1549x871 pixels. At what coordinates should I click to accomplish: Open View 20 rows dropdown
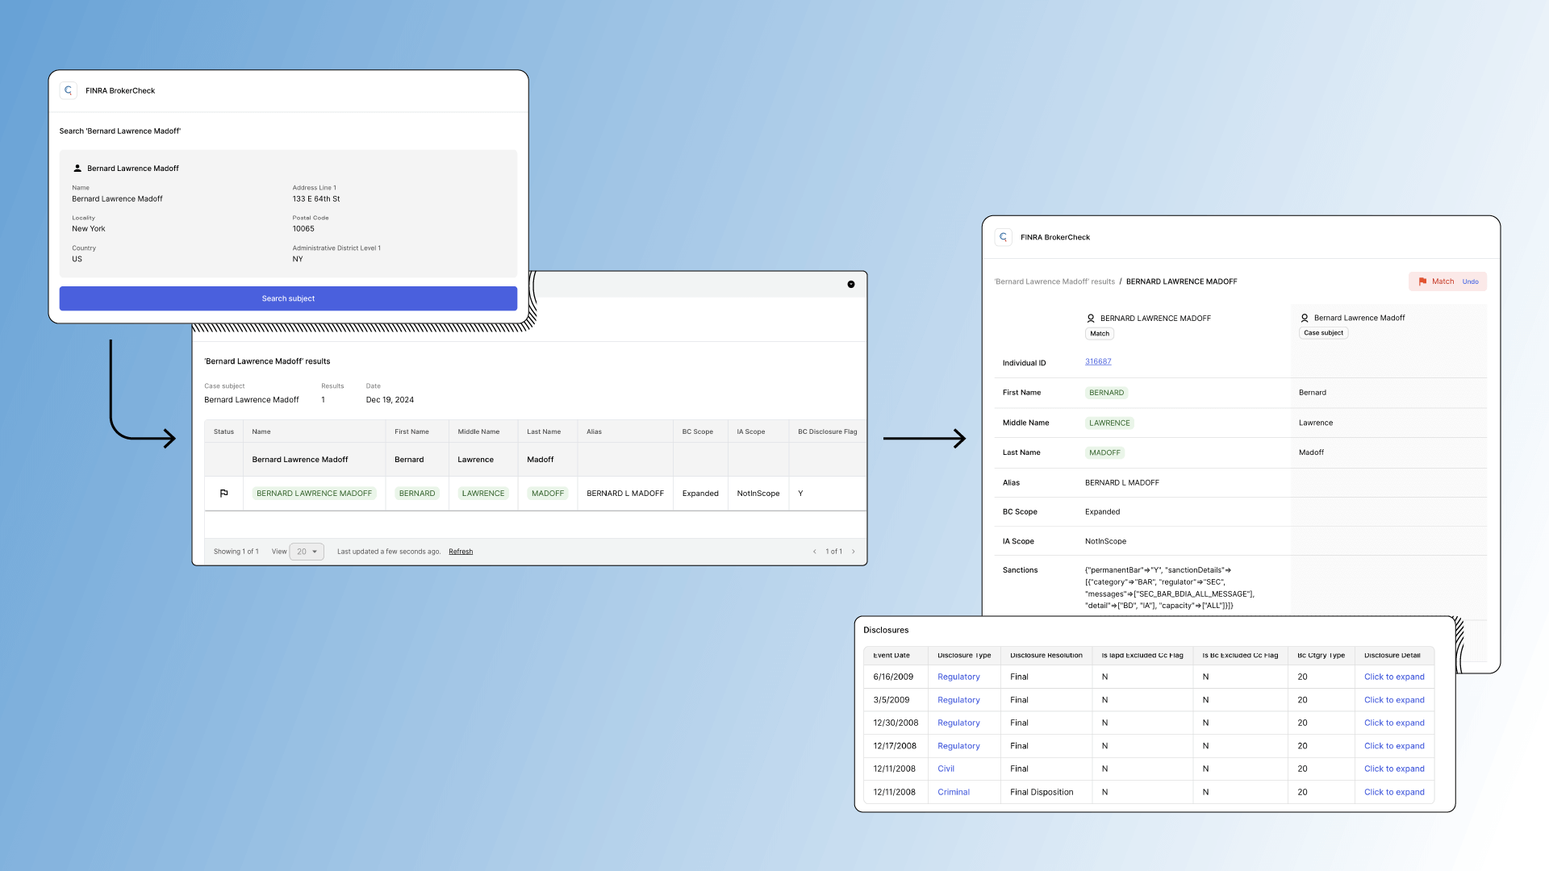click(x=307, y=552)
